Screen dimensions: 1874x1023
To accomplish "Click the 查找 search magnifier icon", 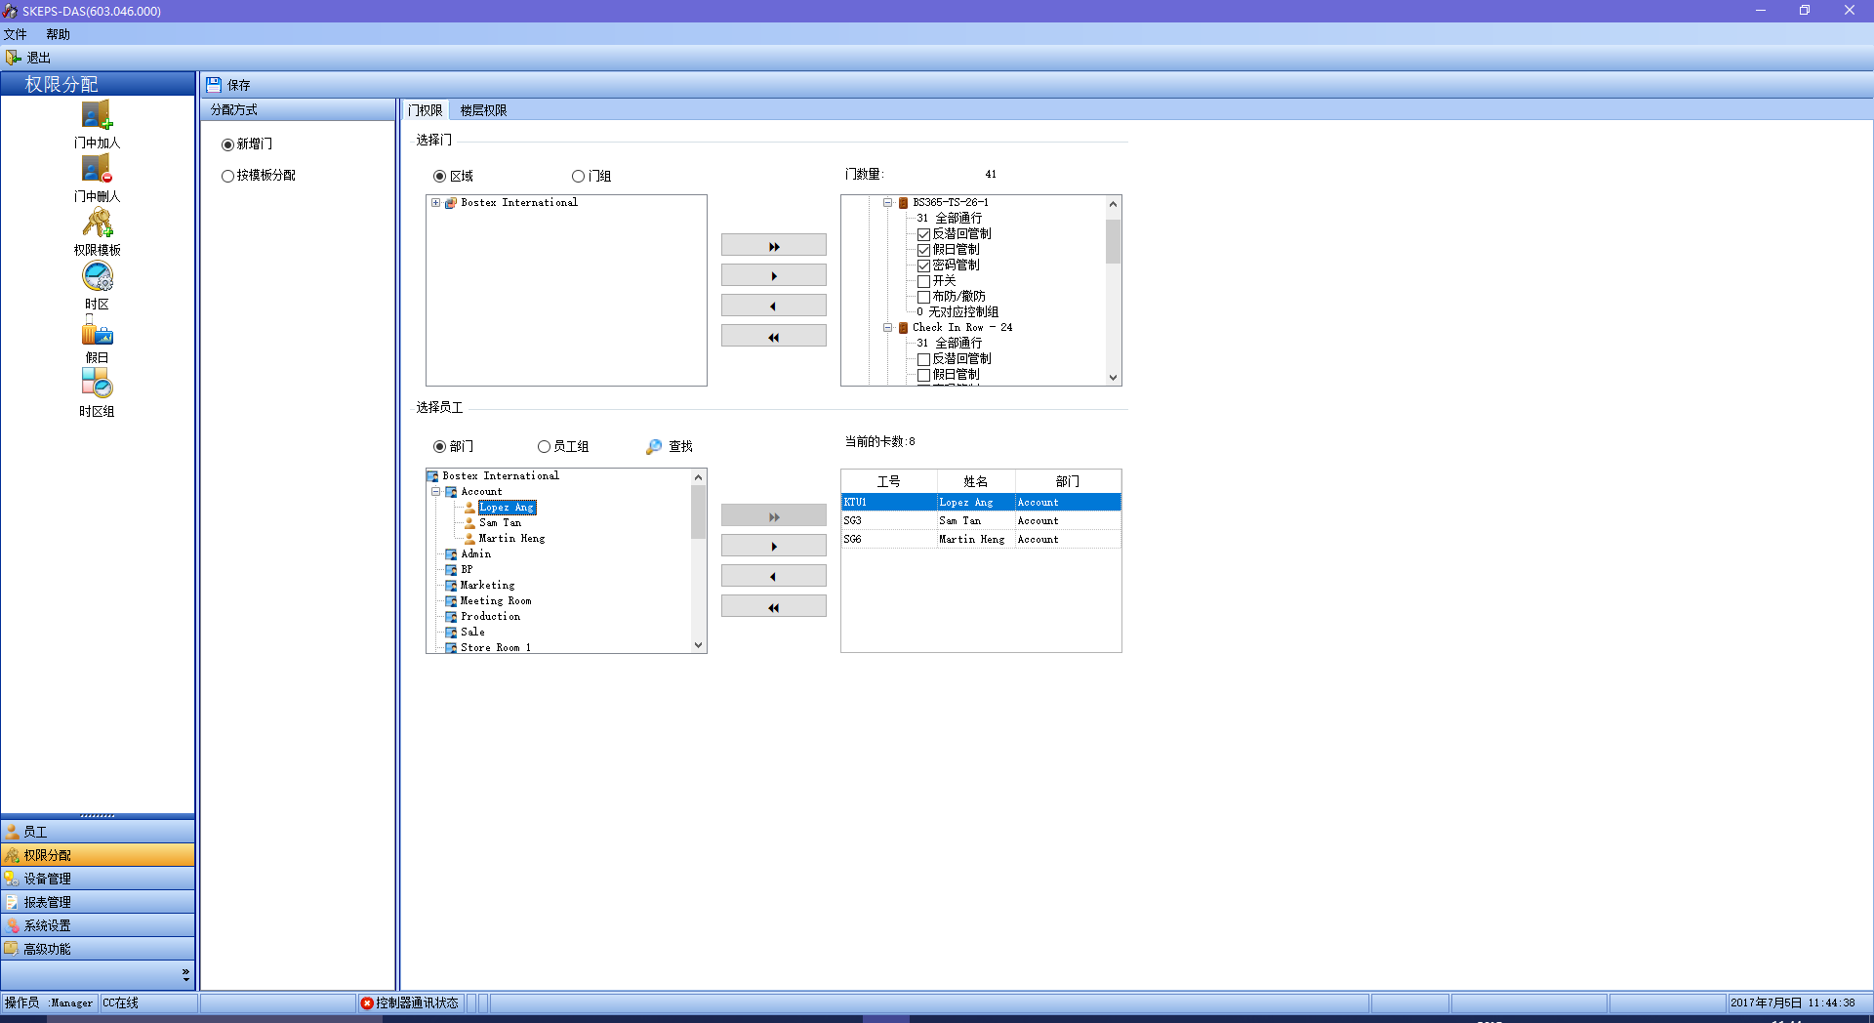I will click(654, 447).
